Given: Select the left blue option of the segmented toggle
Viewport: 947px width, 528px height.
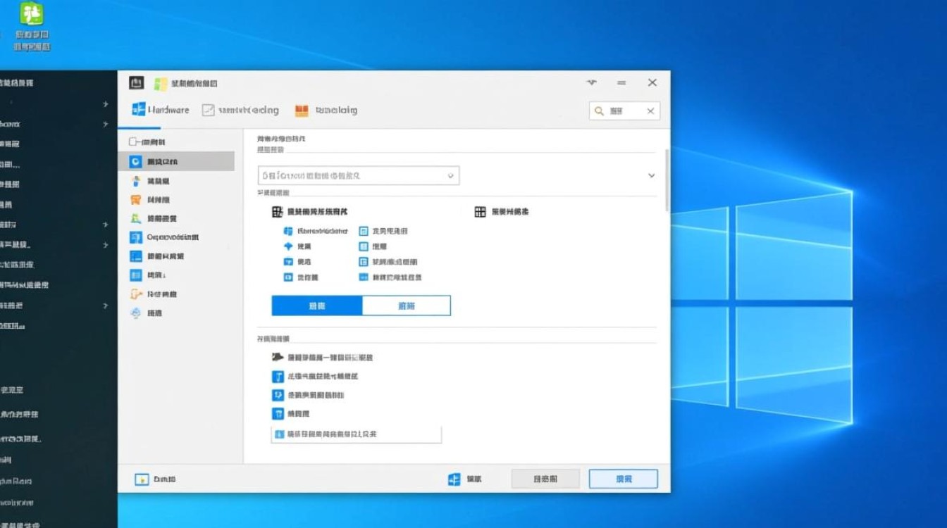Looking at the screenshot, I should coord(316,305).
